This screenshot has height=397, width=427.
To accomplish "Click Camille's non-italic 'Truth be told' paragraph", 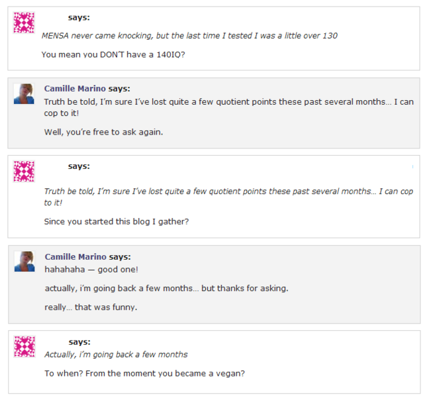I will [x=228, y=107].
